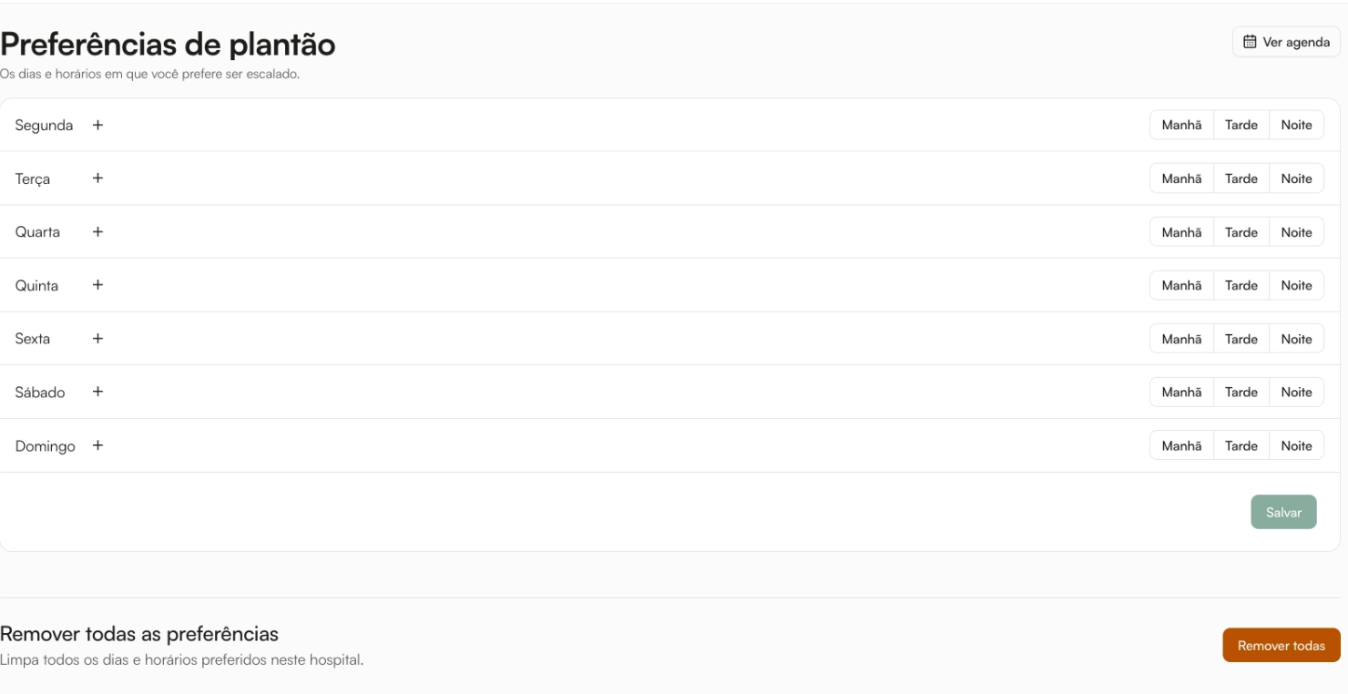Click the plus icon next to Segunda

[x=97, y=125]
